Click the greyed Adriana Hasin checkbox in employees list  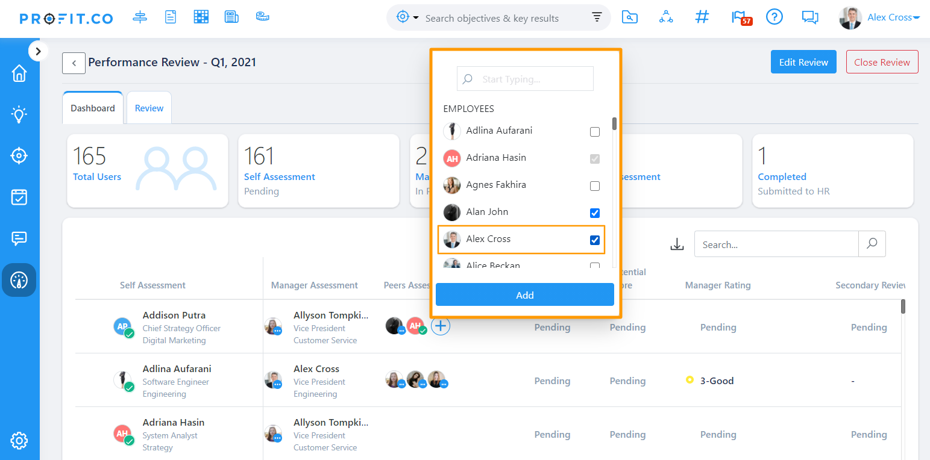595,159
